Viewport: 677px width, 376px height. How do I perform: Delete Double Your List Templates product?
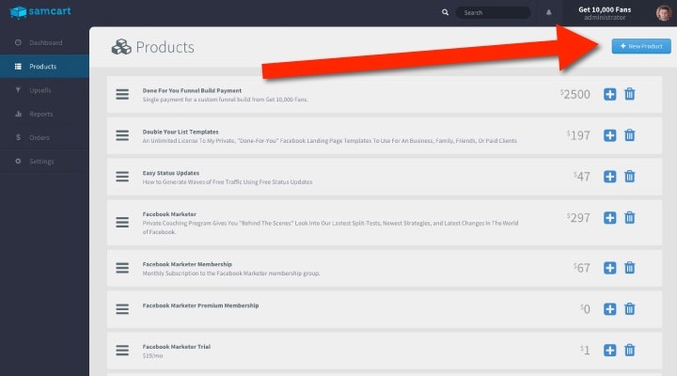(629, 135)
